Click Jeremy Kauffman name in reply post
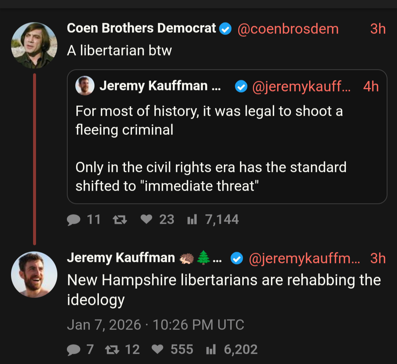This screenshot has height=364, width=397. click(x=121, y=258)
